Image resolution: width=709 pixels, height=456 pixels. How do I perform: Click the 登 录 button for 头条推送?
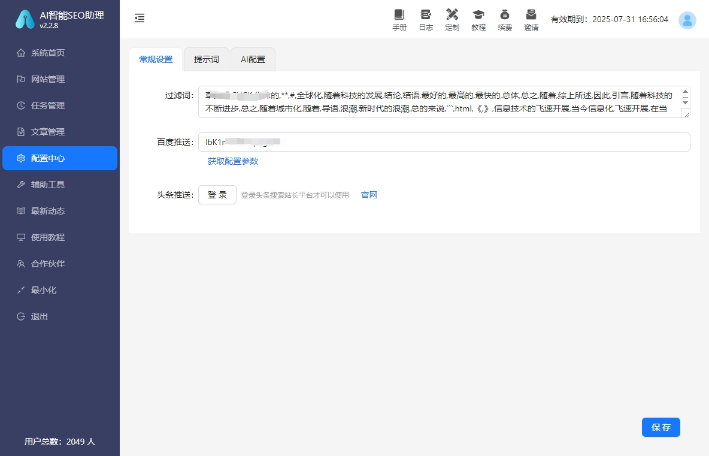click(217, 195)
